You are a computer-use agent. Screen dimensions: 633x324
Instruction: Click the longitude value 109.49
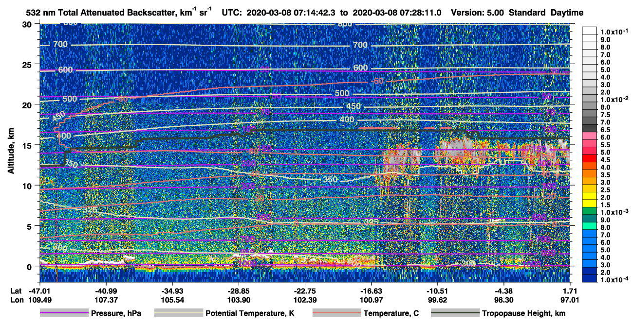coord(40,300)
